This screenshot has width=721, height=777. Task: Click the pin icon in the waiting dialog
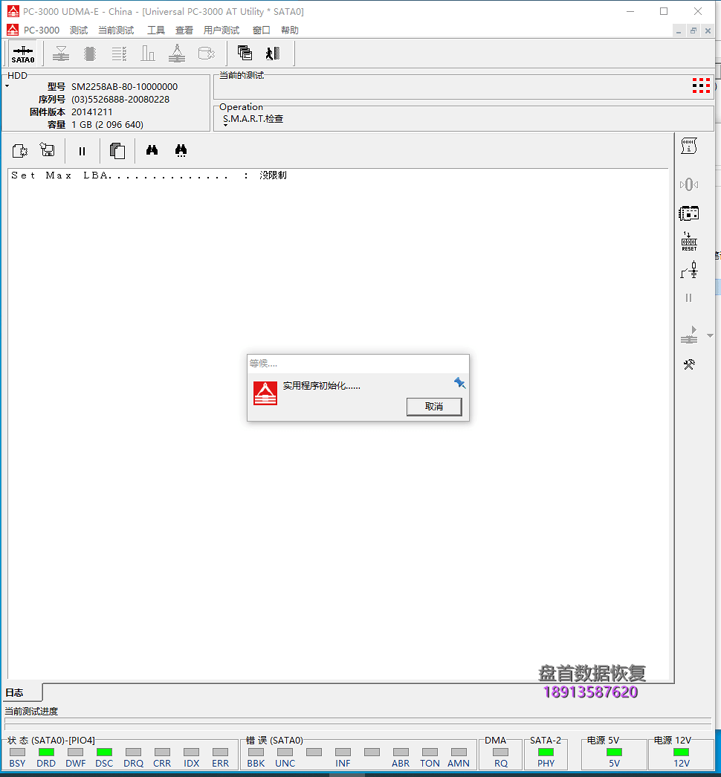point(459,383)
